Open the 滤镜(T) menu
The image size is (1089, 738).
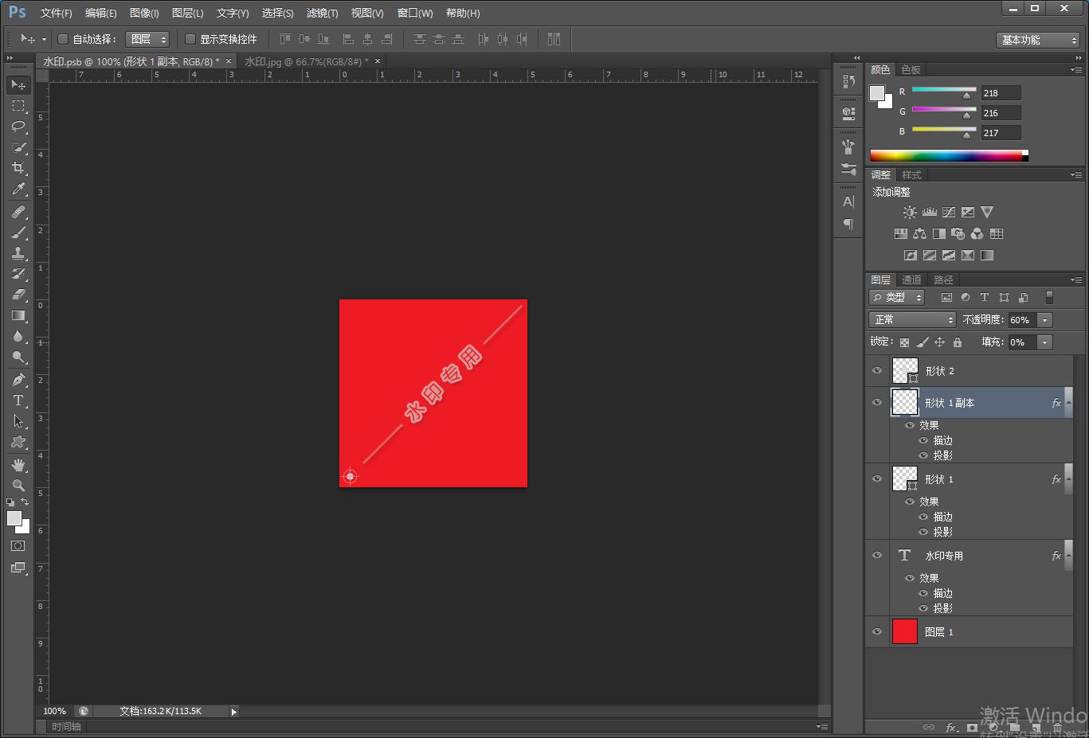[322, 13]
